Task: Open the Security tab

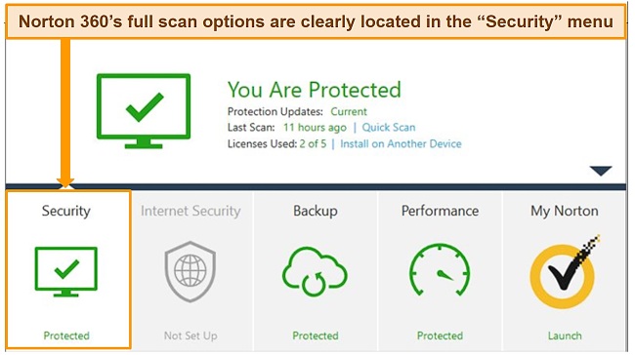Action: (66, 211)
